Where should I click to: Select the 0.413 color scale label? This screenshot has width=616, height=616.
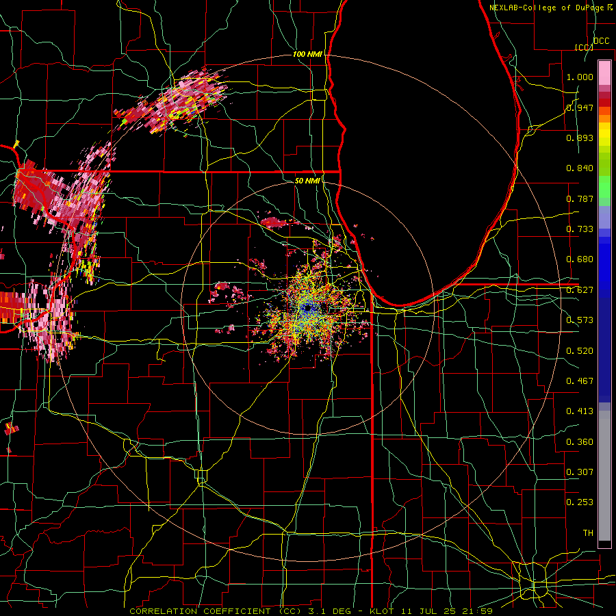click(x=580, y=411)
